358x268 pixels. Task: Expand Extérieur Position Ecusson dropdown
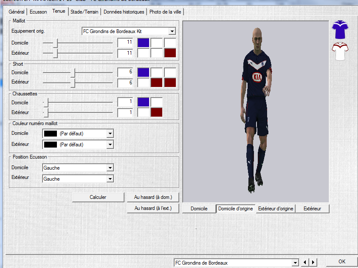tap(110, 179)
